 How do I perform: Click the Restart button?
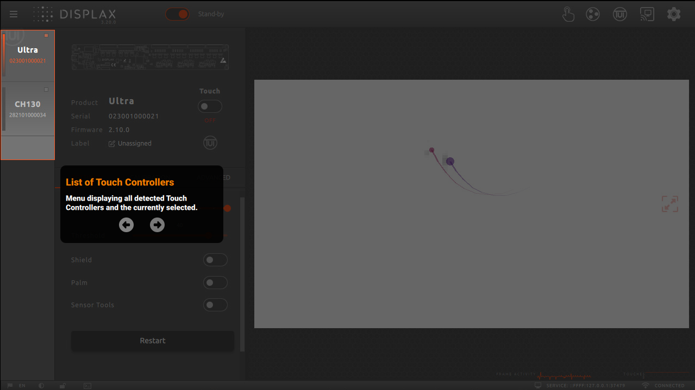(x=153, y=341)
